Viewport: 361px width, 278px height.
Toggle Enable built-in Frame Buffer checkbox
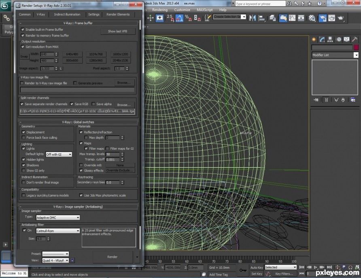click(x=23, y=30)
